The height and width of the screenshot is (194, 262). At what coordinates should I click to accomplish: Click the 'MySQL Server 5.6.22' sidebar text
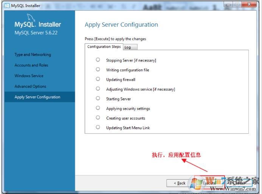click(36, 33)
